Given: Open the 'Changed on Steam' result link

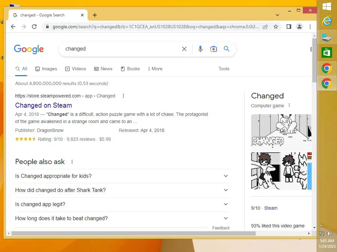Looking at the screenshot, I should click(x=43, y=105).
